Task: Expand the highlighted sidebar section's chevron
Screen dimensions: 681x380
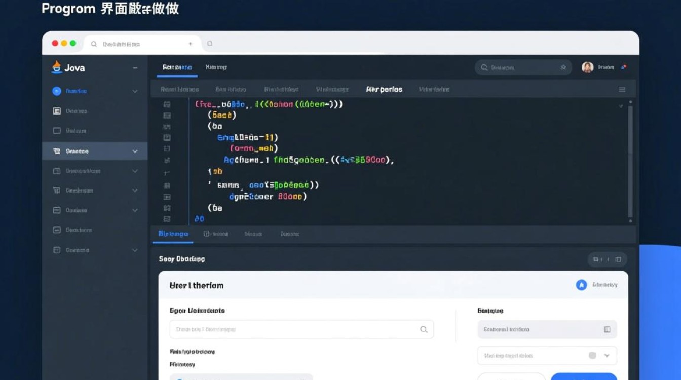Action: click(x=135, y=150)
